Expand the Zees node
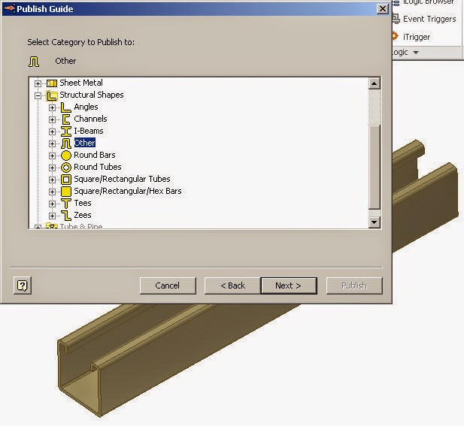 coord(53,216)
